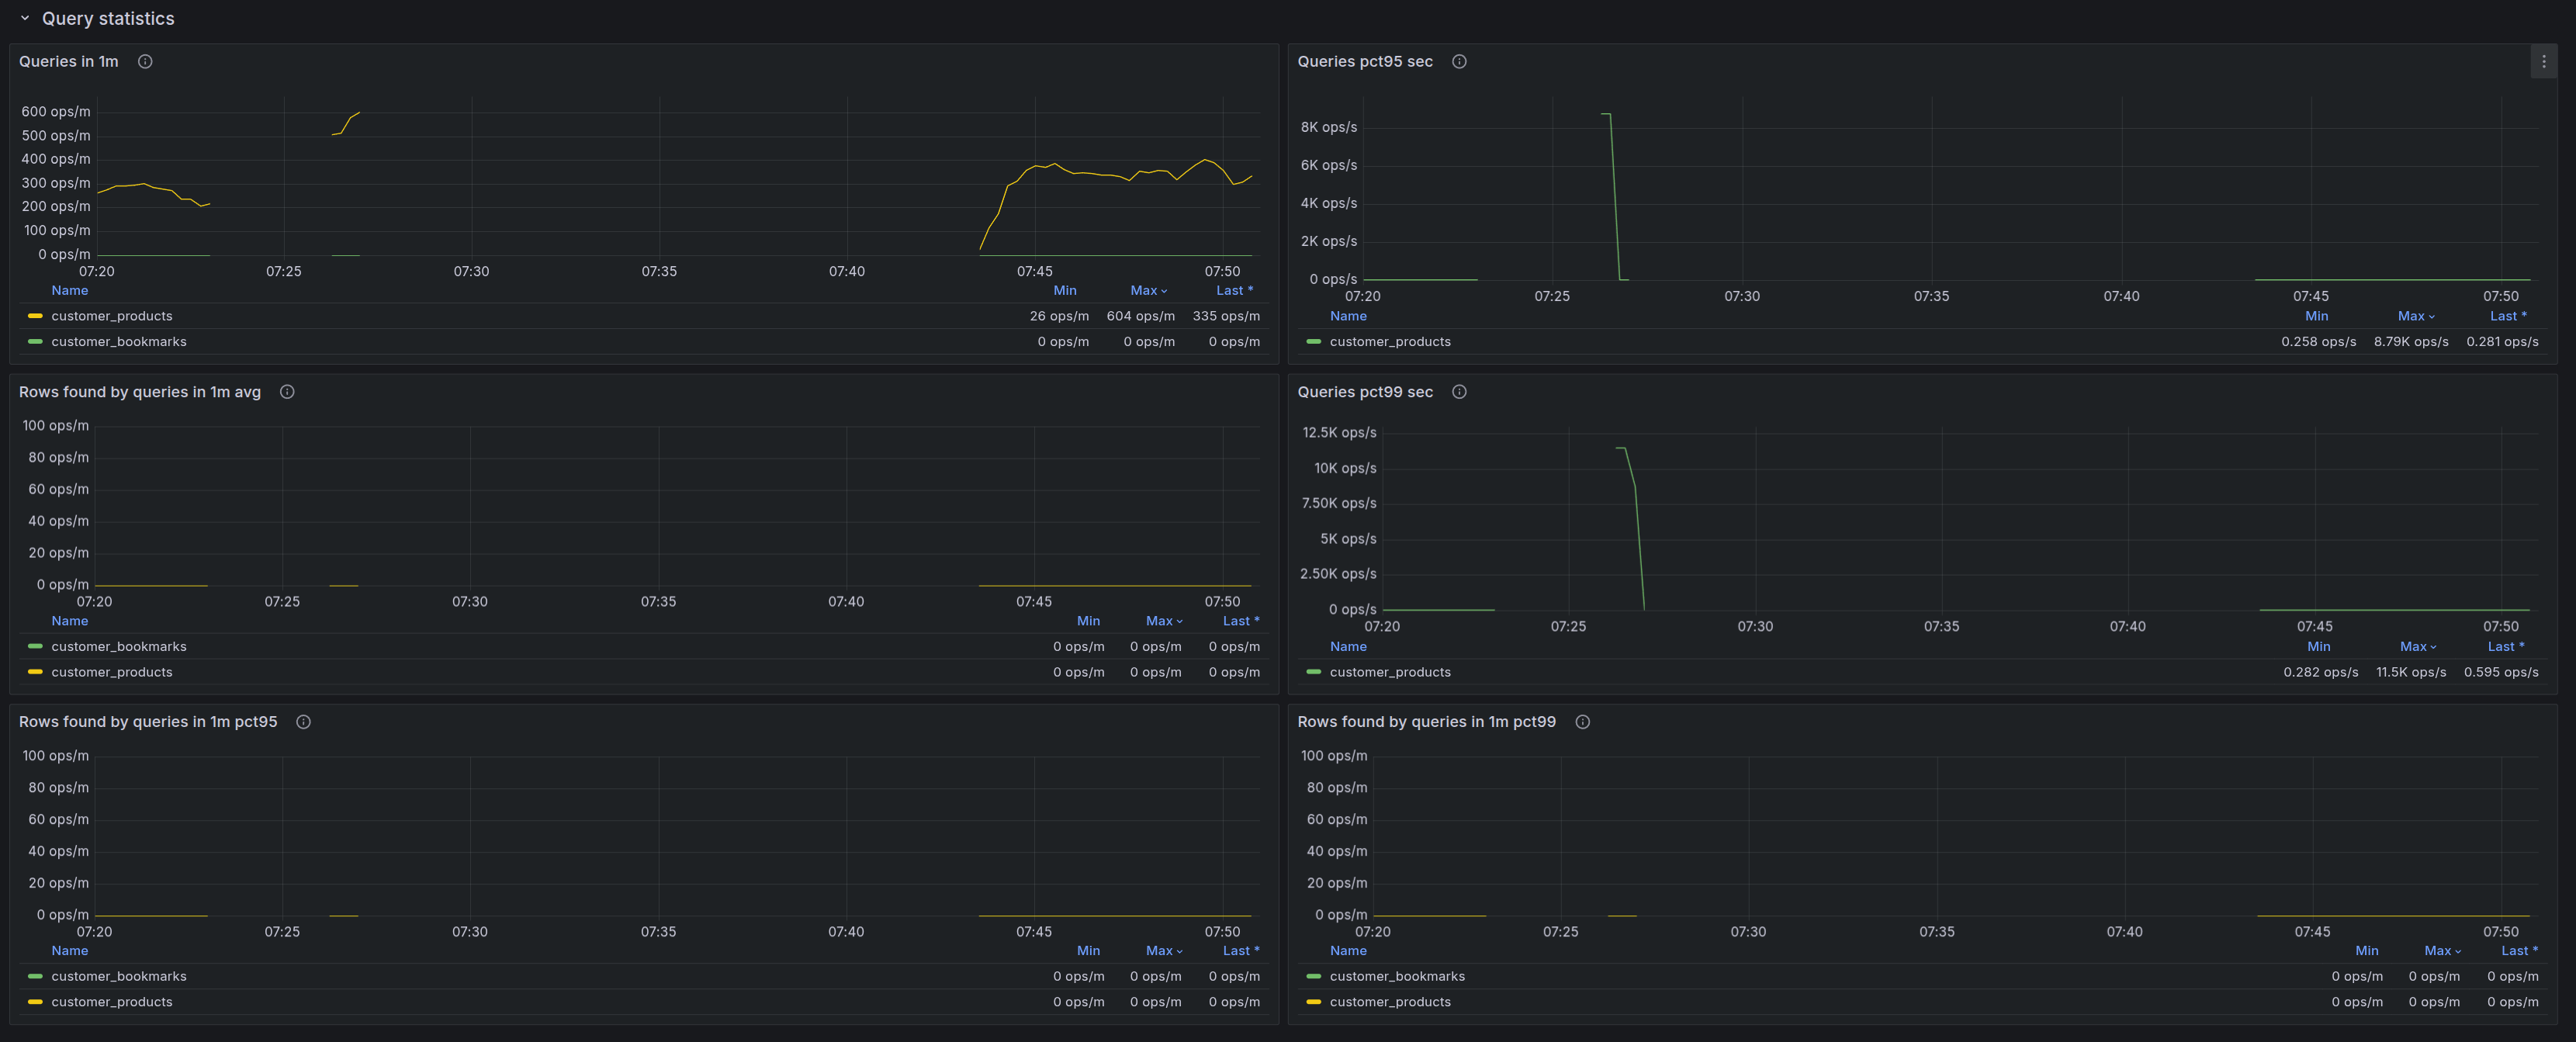The height and width of the screenshot is (1042, 2576).
Task: Click the Rows found by queries pct95 title
Action: (148, 722)
